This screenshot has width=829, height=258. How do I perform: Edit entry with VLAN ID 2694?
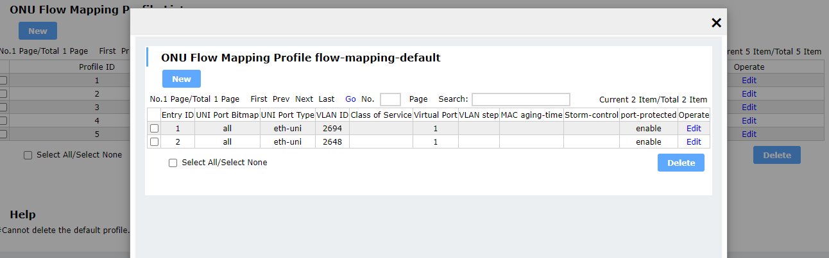coord(694,129)
